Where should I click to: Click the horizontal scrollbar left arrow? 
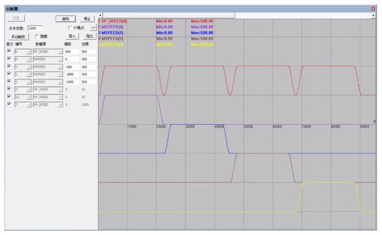pyautogui.click(x=101, y=15)
